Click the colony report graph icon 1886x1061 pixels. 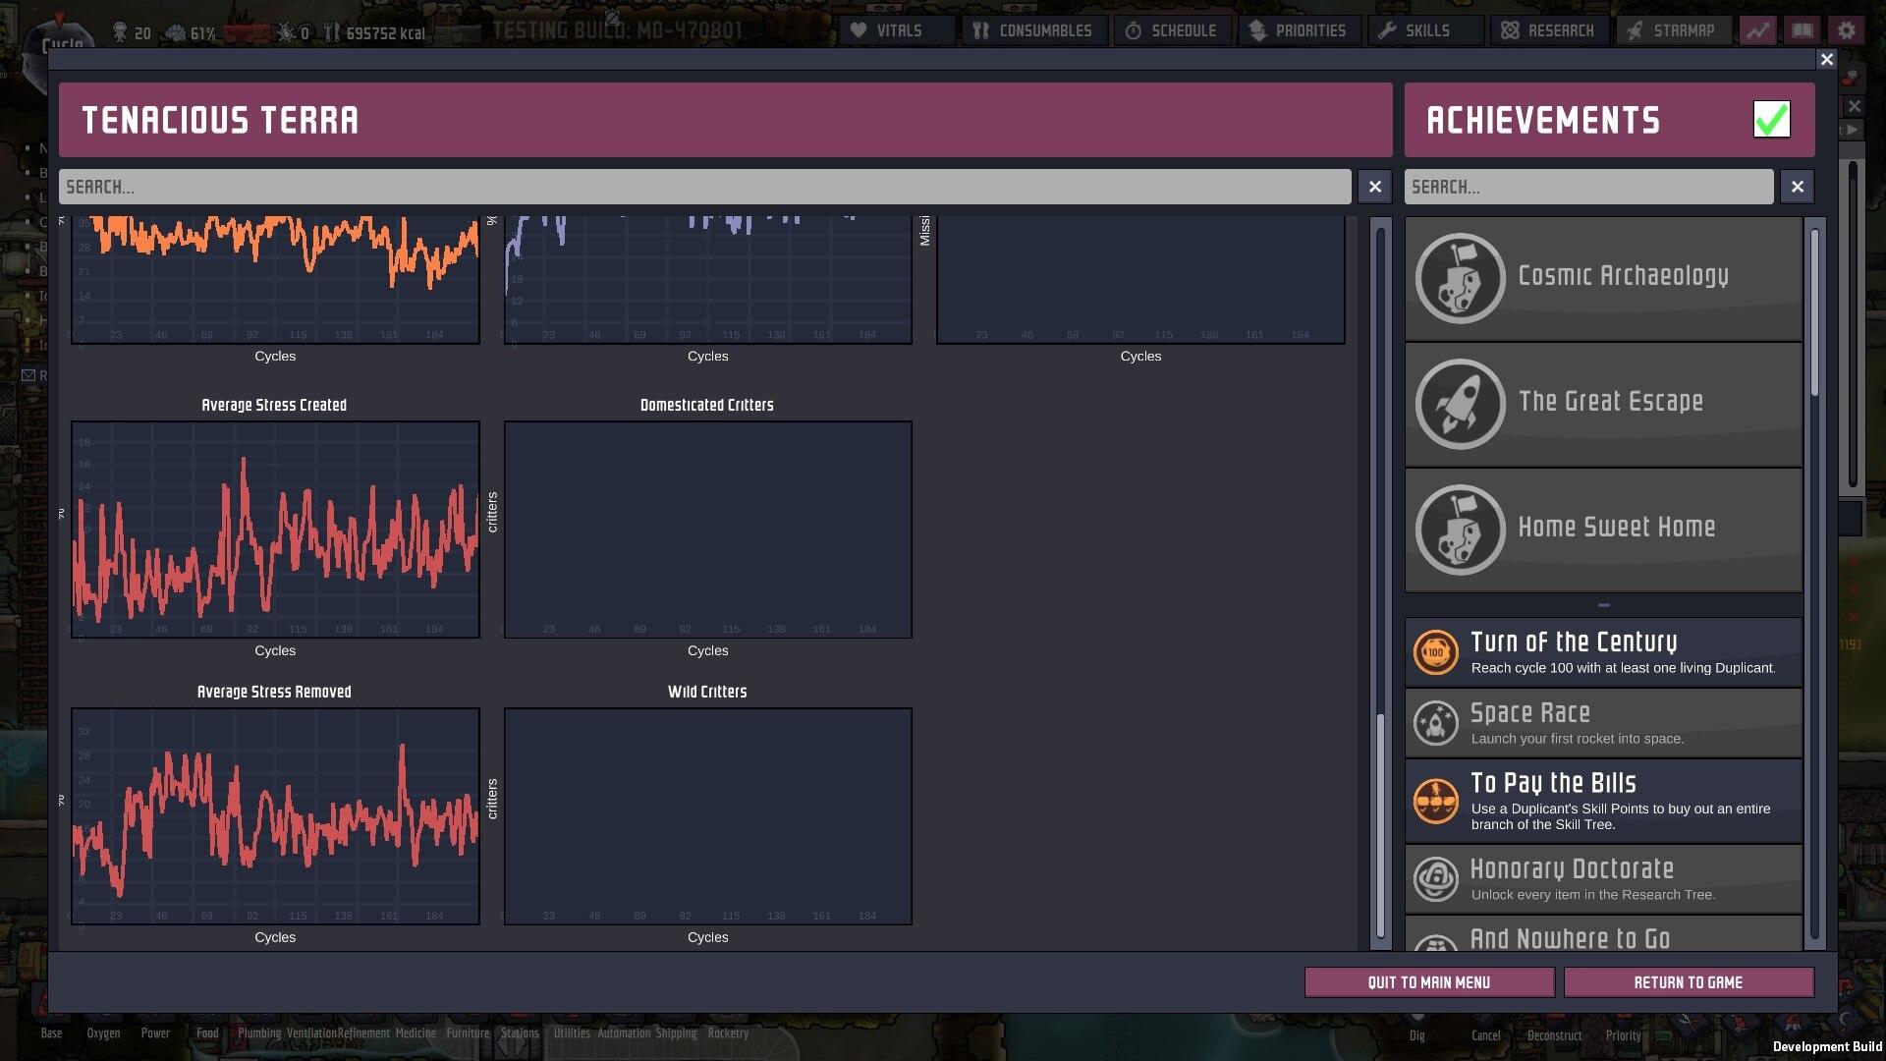coord(1758,30)
